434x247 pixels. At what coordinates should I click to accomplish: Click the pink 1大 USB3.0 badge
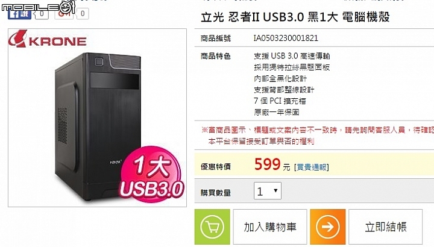click(151, 174)
